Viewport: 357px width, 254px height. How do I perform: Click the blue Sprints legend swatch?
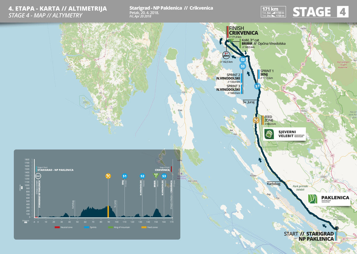point(87,227)
